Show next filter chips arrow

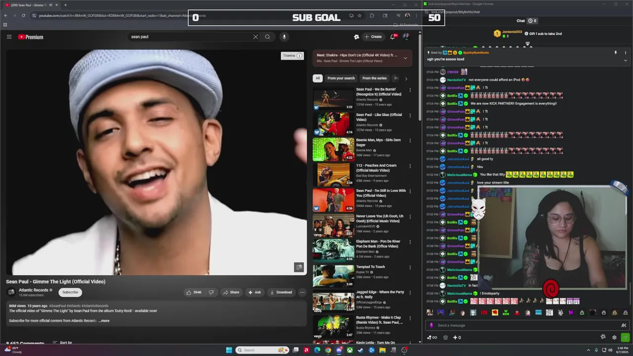pos(406,78)
